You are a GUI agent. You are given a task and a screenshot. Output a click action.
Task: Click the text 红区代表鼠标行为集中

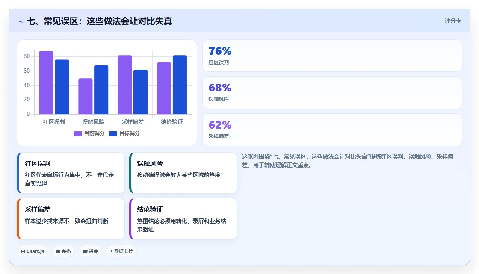coord(53,175)
